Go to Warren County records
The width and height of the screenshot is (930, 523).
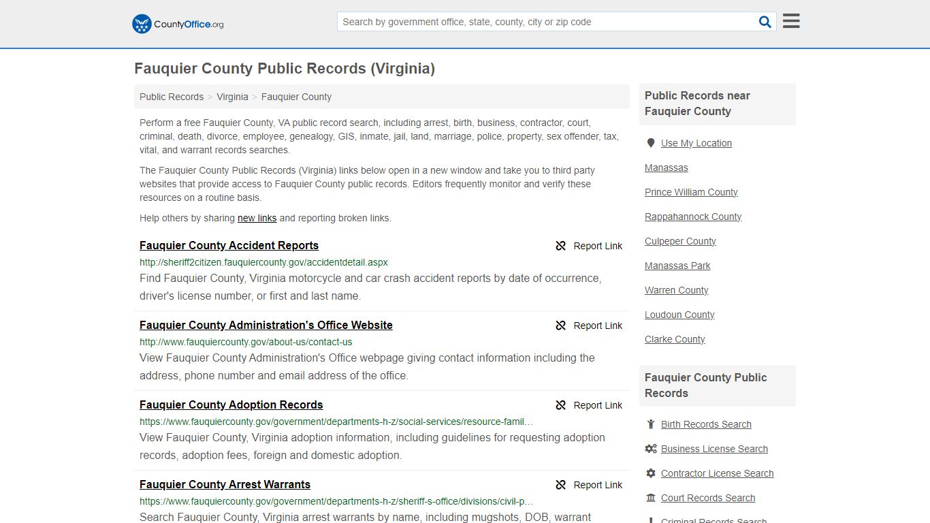[x=677, y=290]
